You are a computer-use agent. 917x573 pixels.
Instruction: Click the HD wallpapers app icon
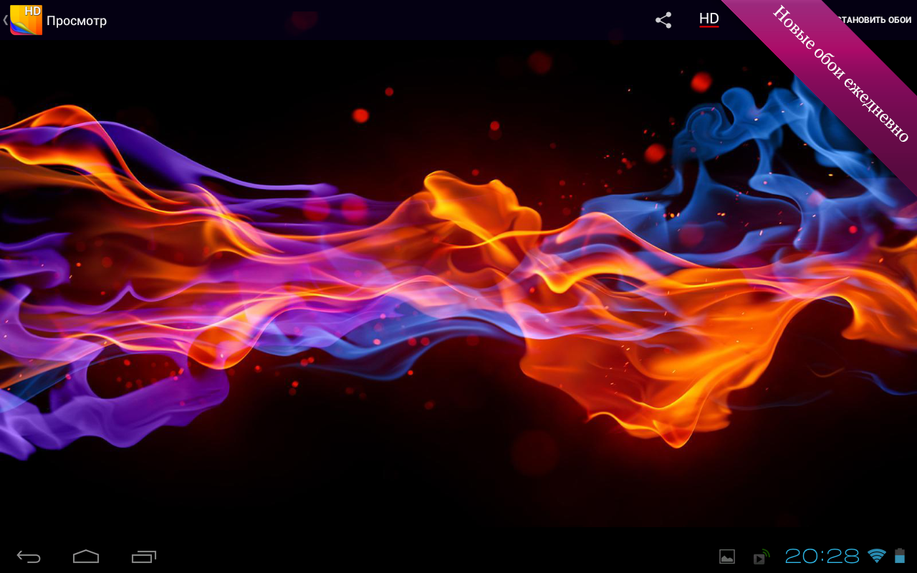tap(27, 20)
